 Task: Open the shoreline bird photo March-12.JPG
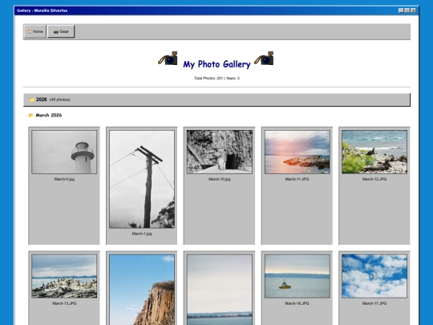[374, 152]
